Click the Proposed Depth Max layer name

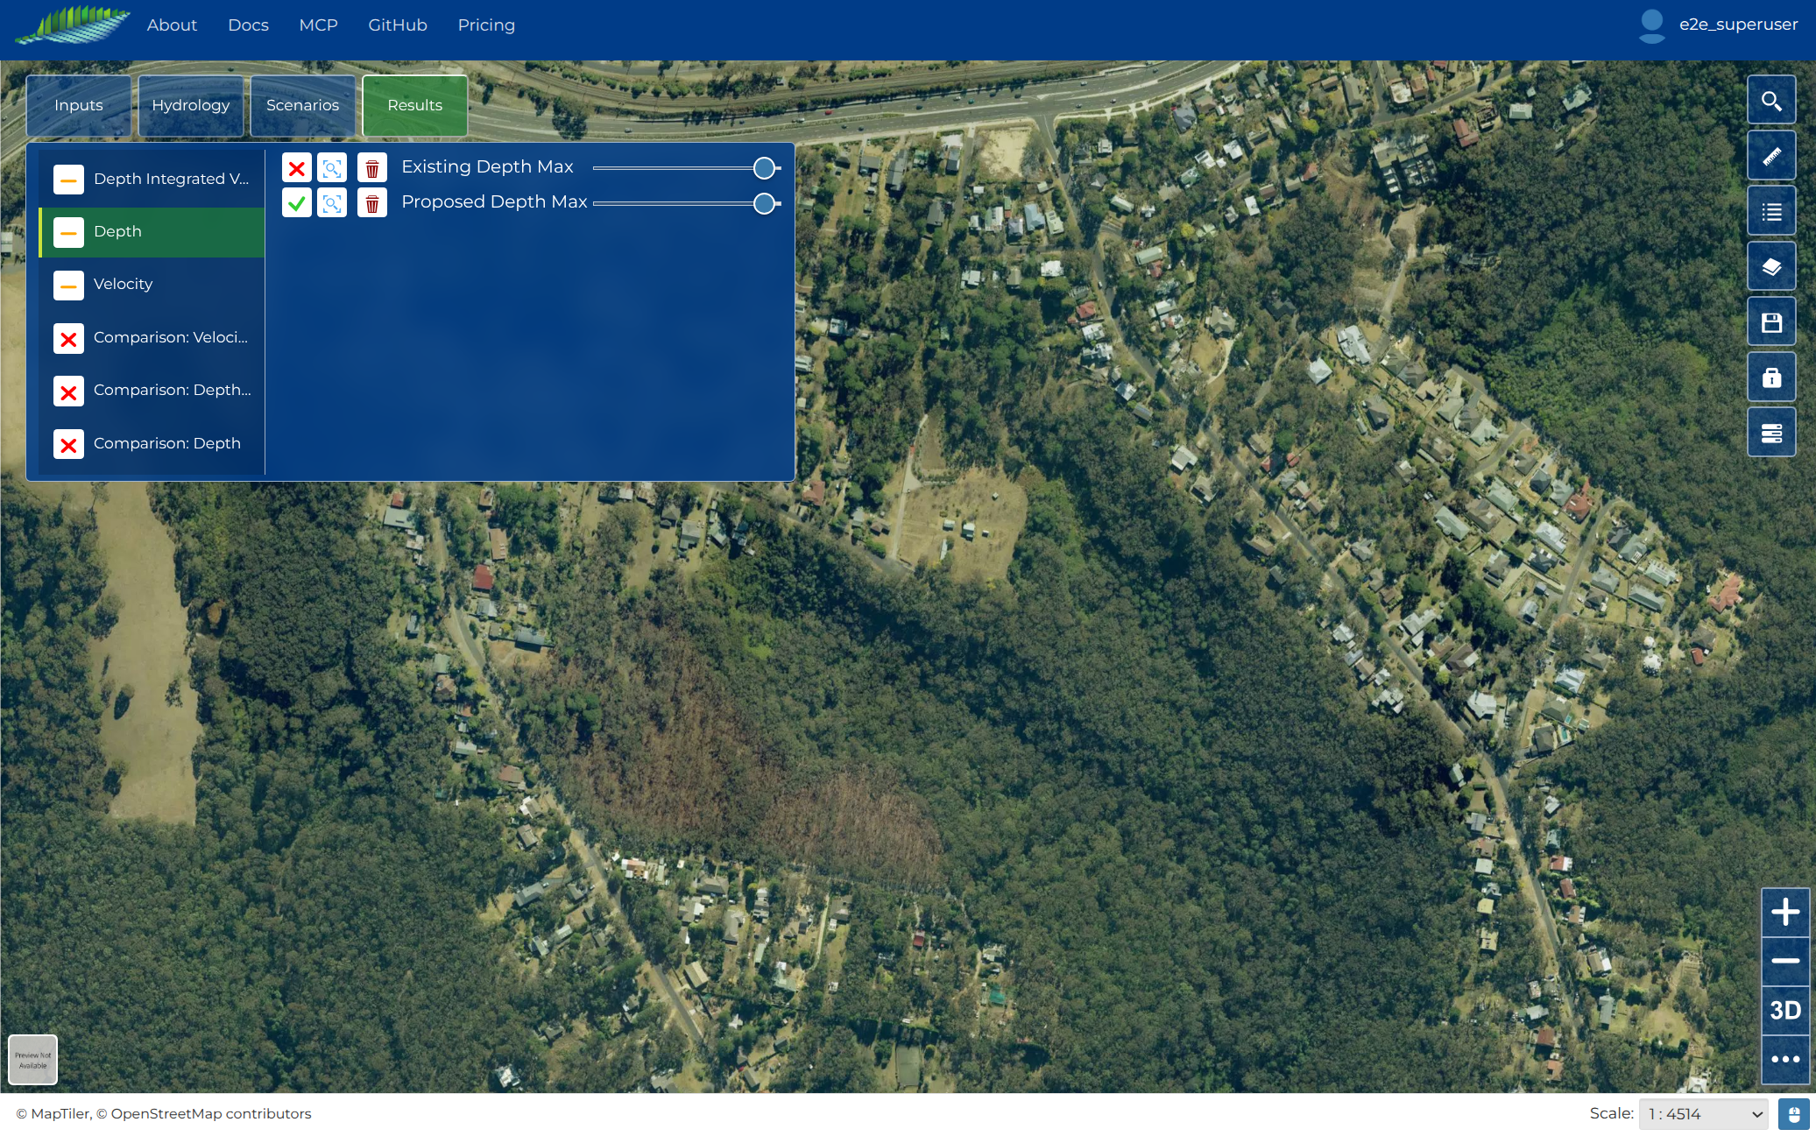[x=494, y=201]
